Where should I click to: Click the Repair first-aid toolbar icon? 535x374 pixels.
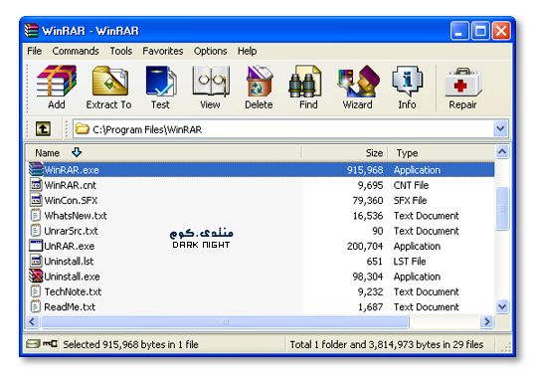463,82
